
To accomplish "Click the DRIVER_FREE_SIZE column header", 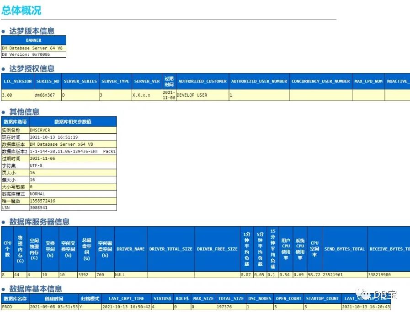I will 217,249.
